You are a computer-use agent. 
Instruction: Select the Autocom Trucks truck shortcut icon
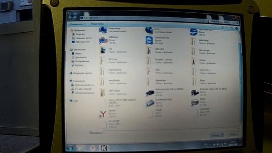pos(195,93)
